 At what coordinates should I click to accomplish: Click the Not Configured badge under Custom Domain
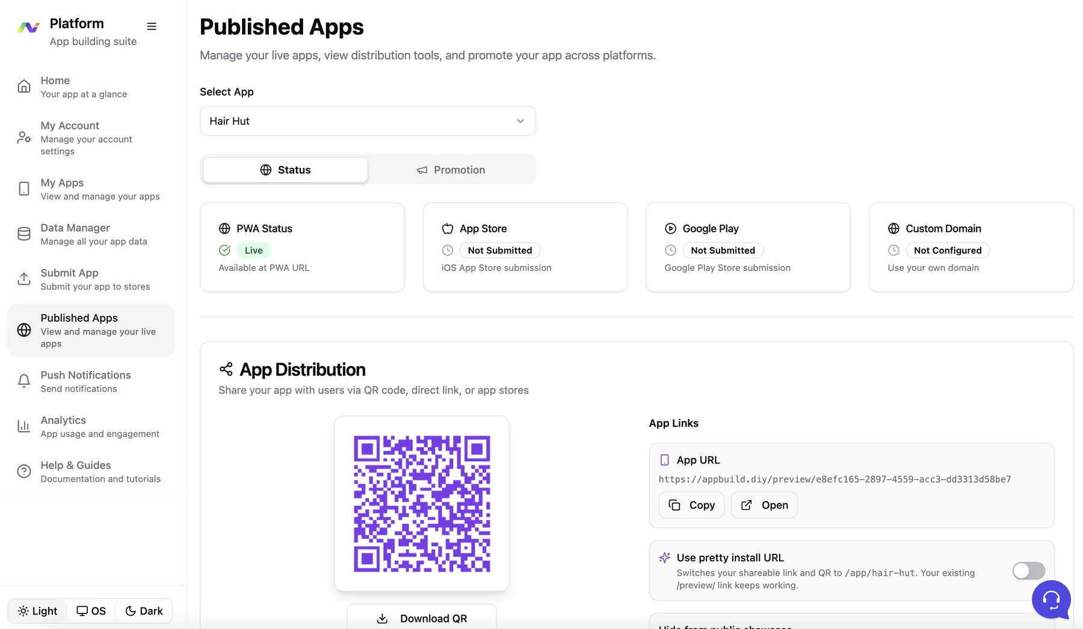[948, 250]
